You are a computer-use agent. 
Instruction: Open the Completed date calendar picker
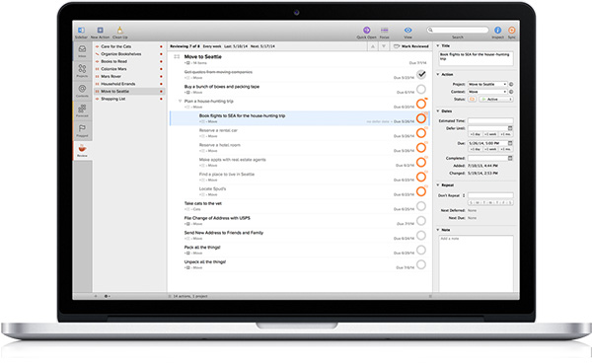click(510, 158)
